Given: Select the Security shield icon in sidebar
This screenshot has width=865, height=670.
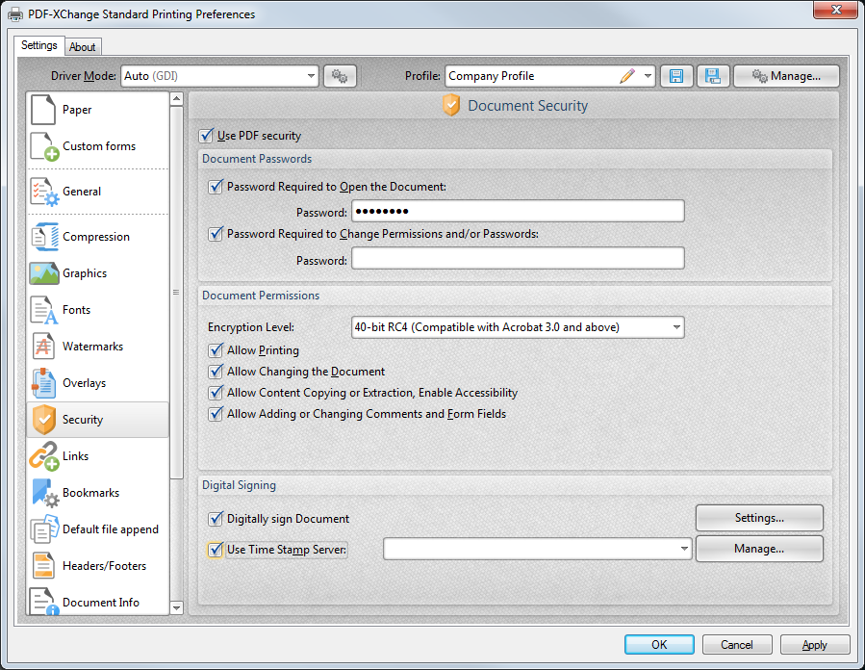Looking at the screenshot, I should click(44, 420).
